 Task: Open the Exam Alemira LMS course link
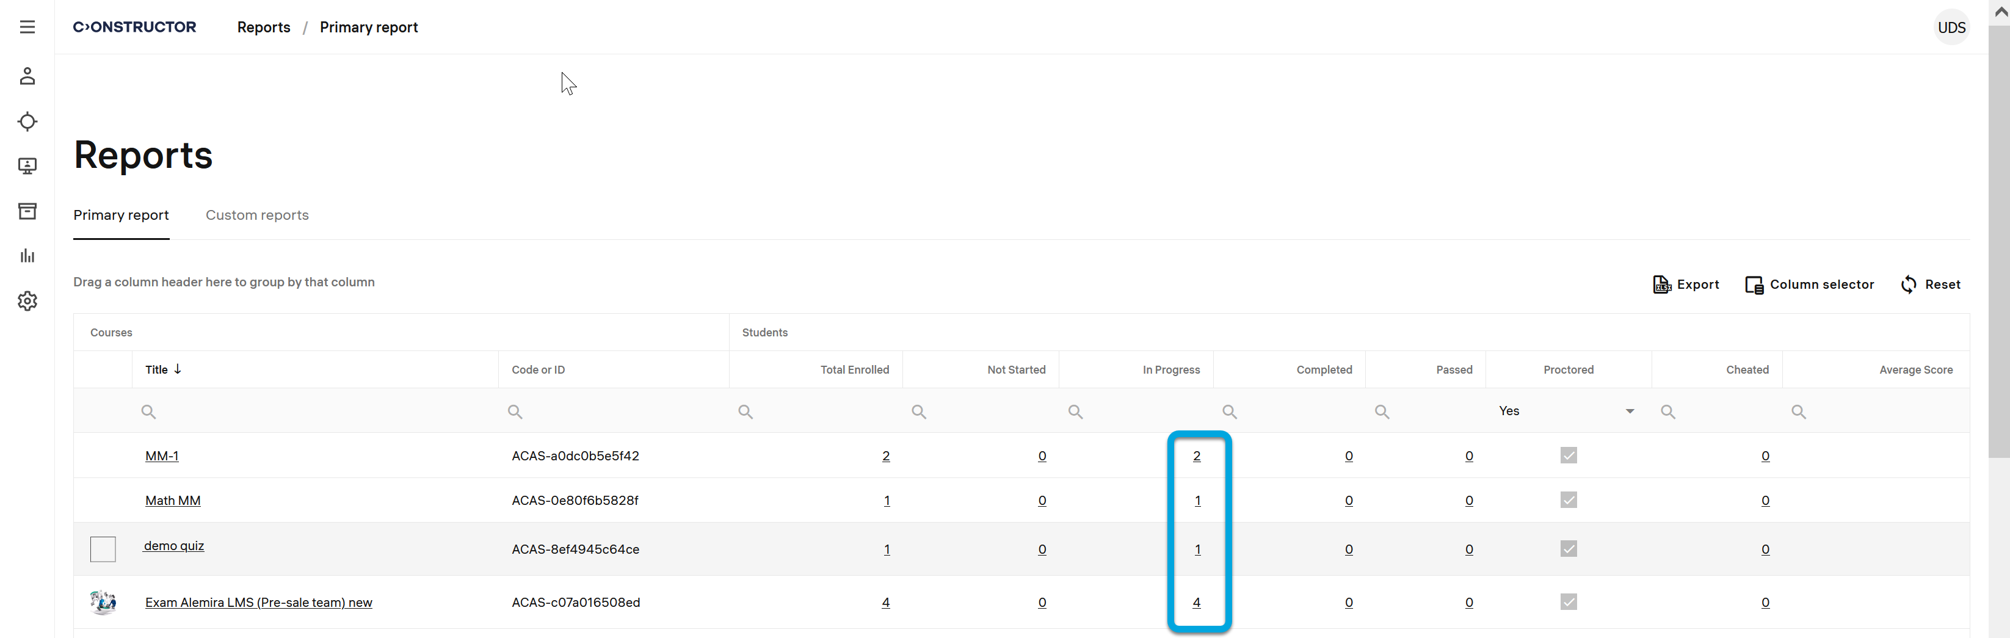pyautogui.click(x=258, y=602)
